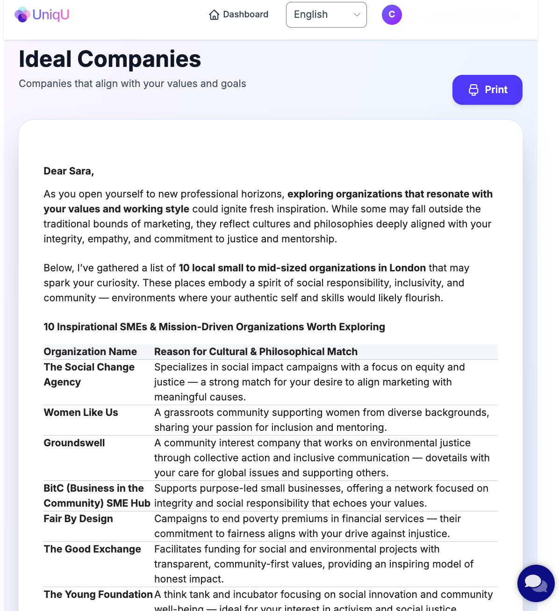
Task: Click the UniqU brand name text
Action: (x=51, y=15)
